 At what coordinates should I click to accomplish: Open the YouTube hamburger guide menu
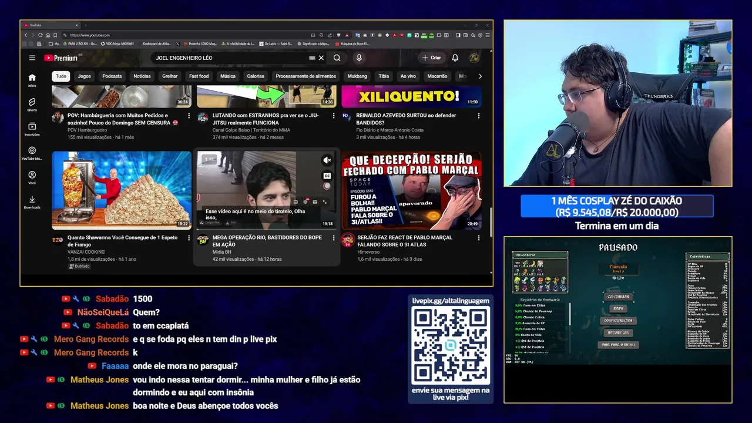(32, 58)
